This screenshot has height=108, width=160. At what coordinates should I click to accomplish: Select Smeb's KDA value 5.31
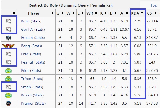[x=138, y=87]
